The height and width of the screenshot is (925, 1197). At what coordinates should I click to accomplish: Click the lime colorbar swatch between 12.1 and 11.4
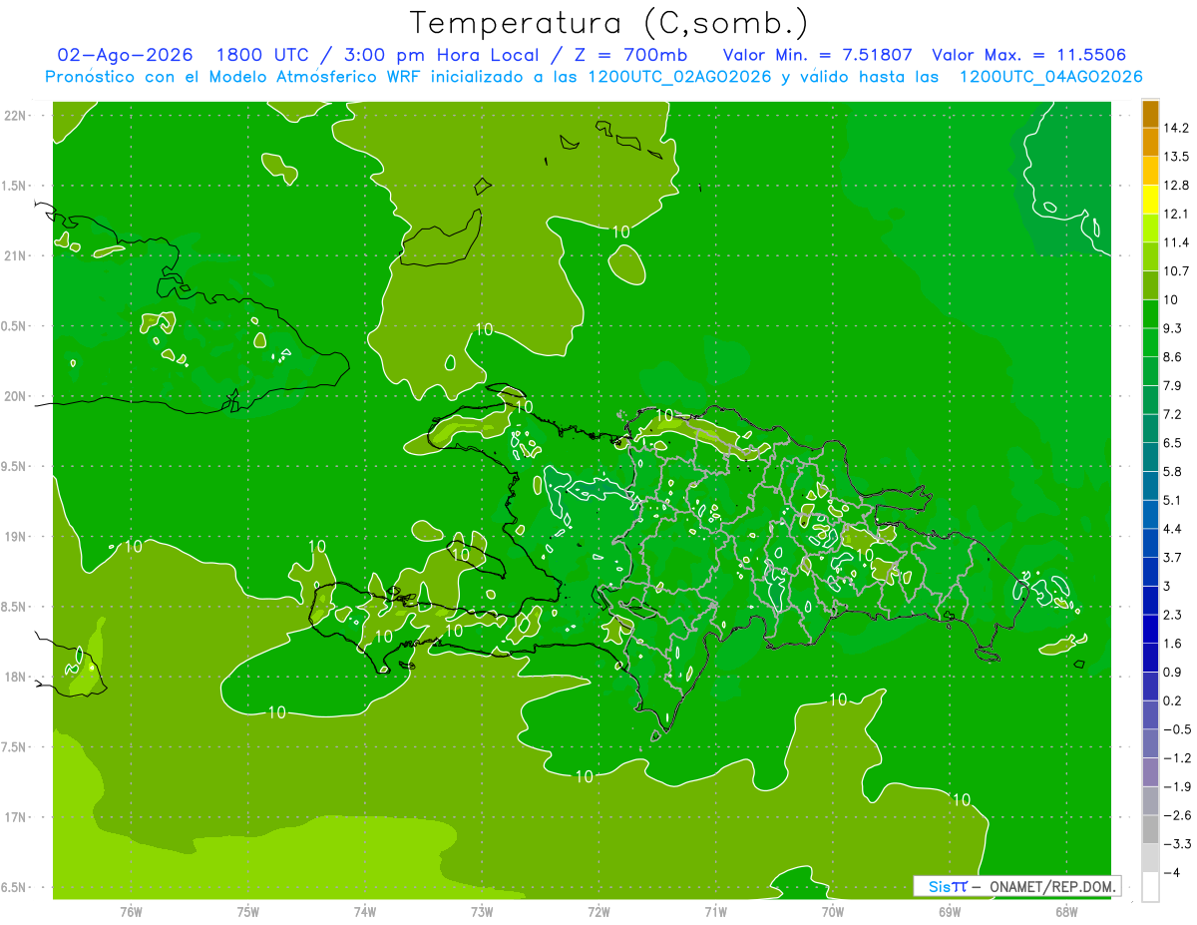coord(1150,228)
